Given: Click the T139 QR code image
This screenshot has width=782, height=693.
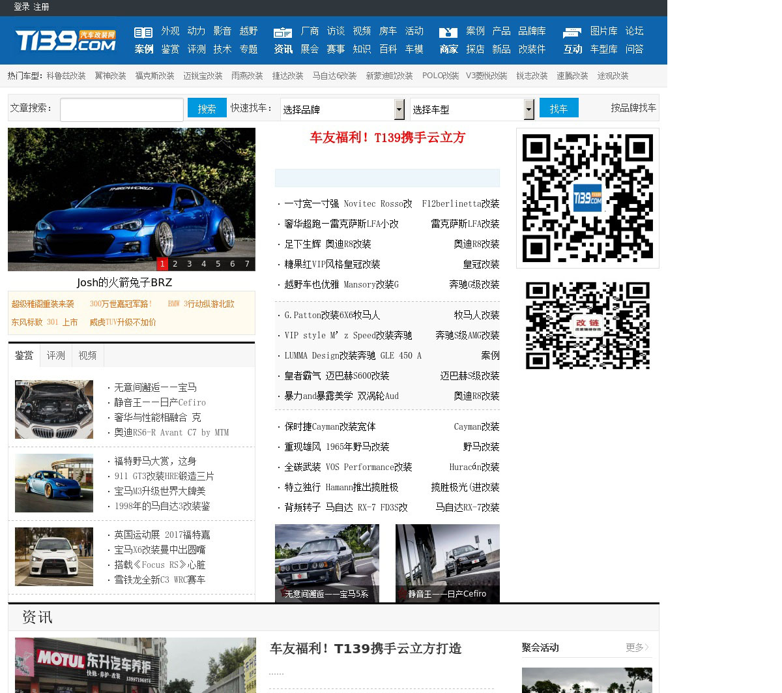Looking at the screenshot, I should point(588,198).
